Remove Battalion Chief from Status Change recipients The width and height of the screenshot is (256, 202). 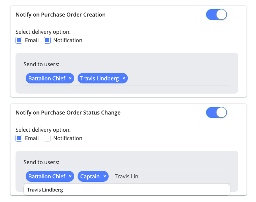click(70, 176)
